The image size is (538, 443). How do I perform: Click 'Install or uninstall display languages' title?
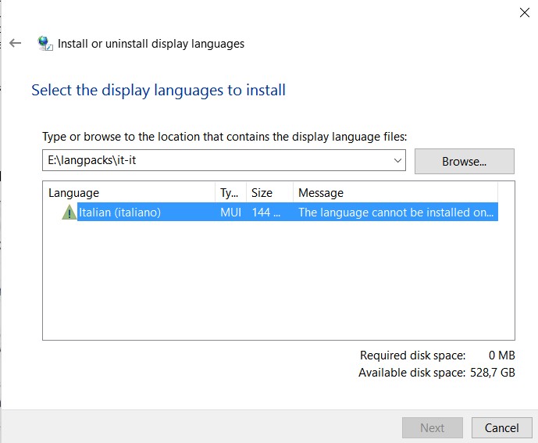[151, 44]
